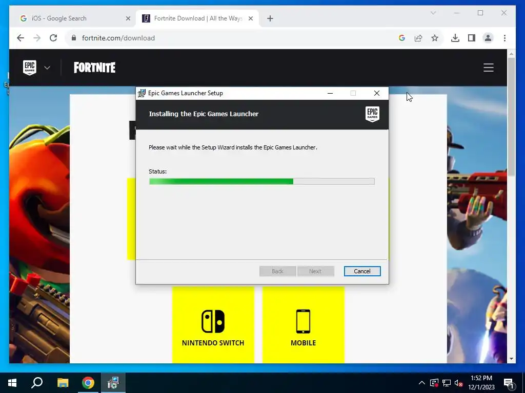Go back in Chrome history
This screenshot has height=393, width=525.
pyautogui.click(x=21, y=38)
